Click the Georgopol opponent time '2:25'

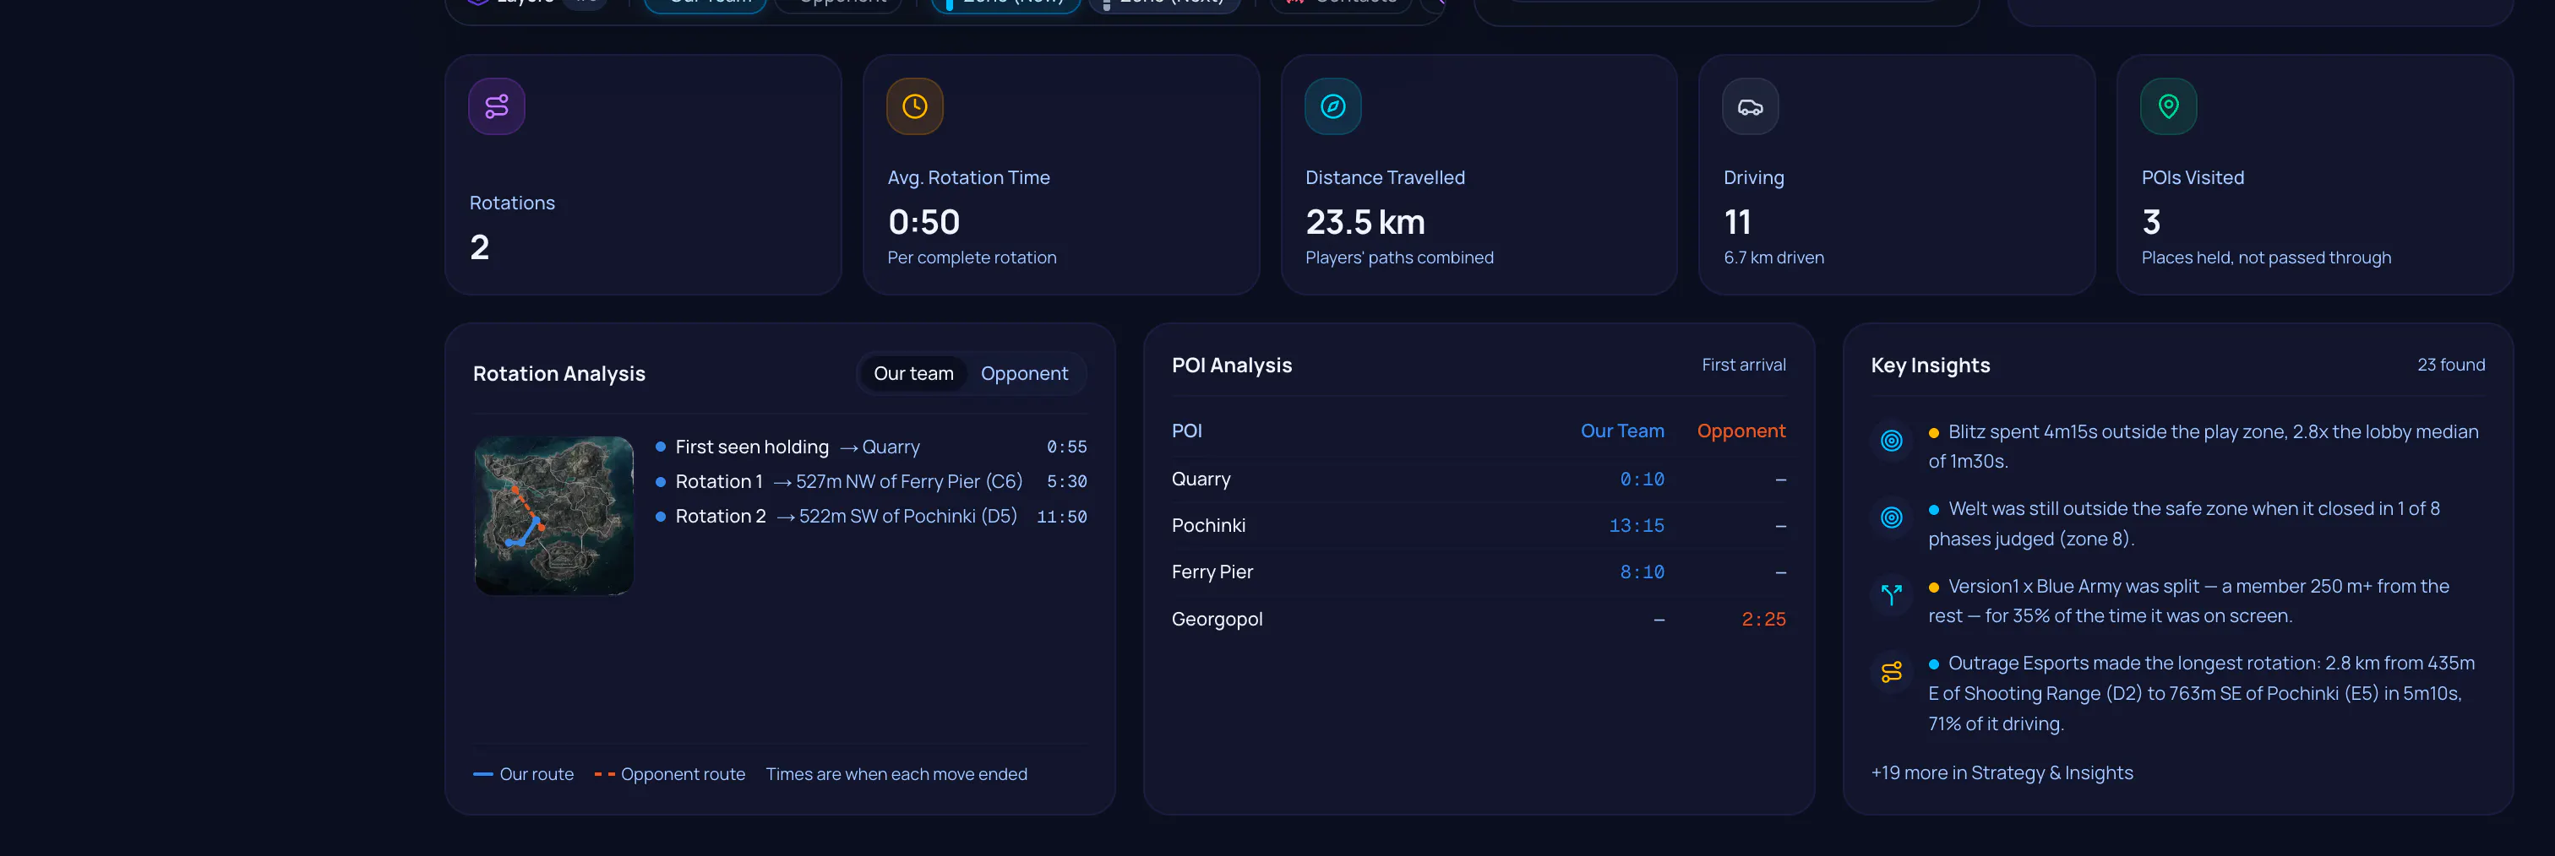coord(1763,620)
